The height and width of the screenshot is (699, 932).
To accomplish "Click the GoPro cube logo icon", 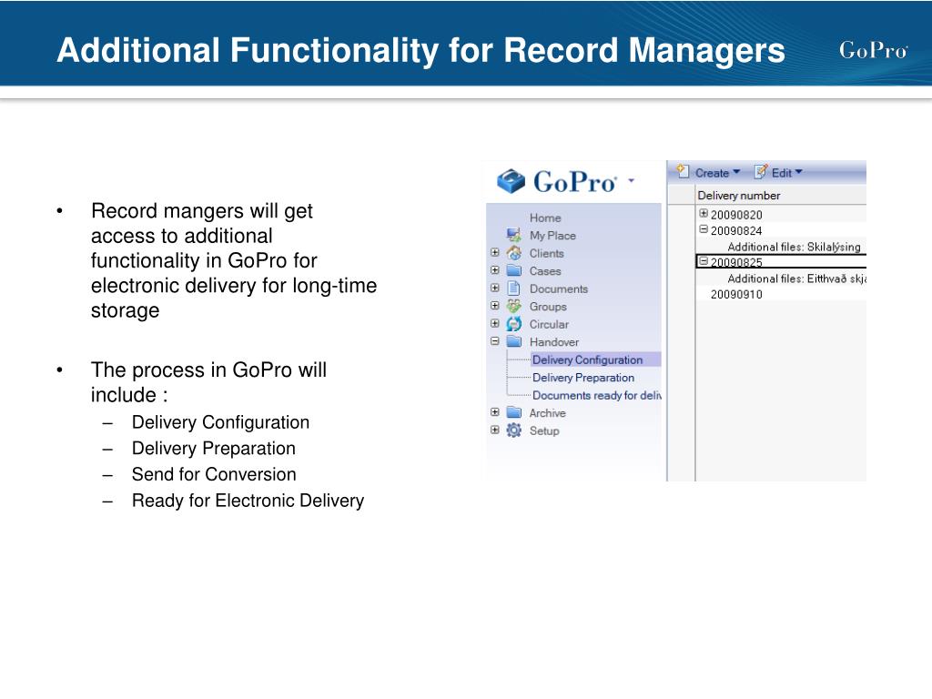I will (511, 181).
